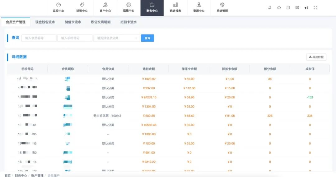Open the 监控中心 nav icon
Image resolution: width=336 pixels, height=177 pixels.
(58, 5)
